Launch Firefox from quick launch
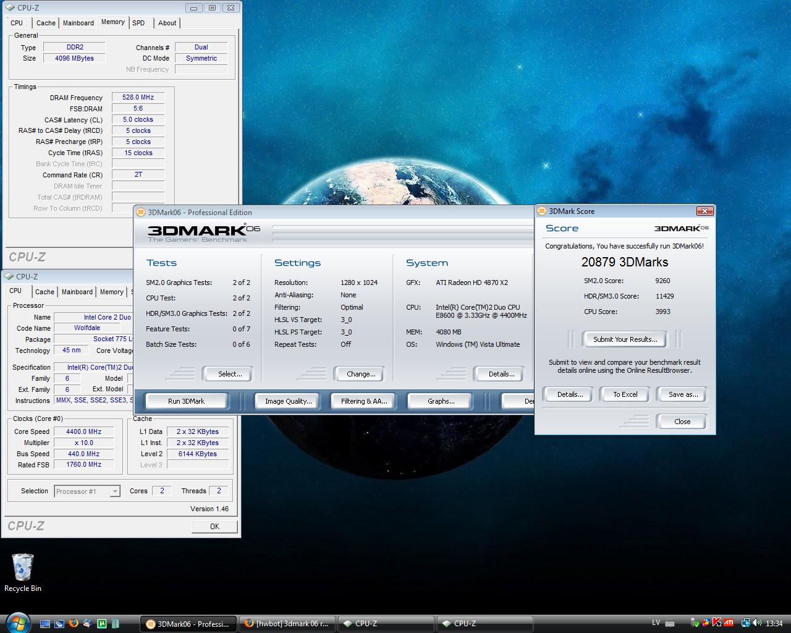The height and width of the screenshot is (633, 791). [x=73, y=624]
